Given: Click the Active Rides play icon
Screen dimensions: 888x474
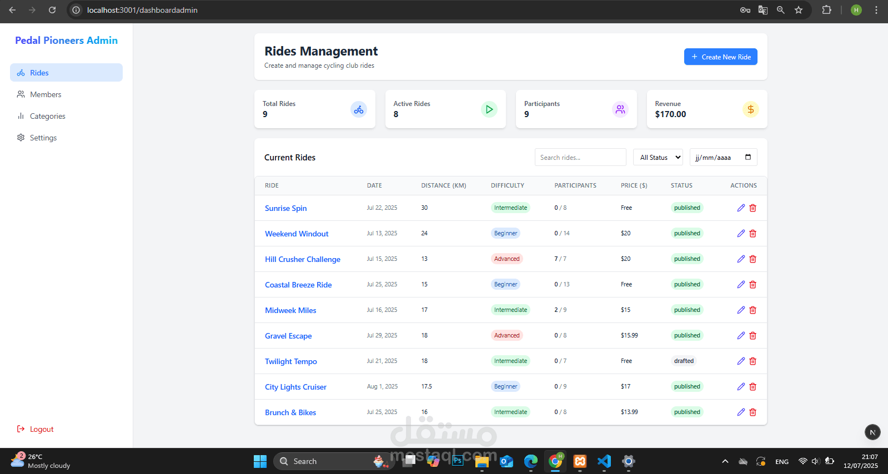Looking at the screenshot, I should [x=489, y=109].
